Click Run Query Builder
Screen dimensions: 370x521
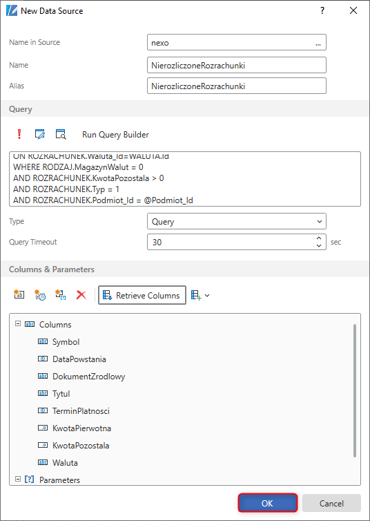point(115,135)
